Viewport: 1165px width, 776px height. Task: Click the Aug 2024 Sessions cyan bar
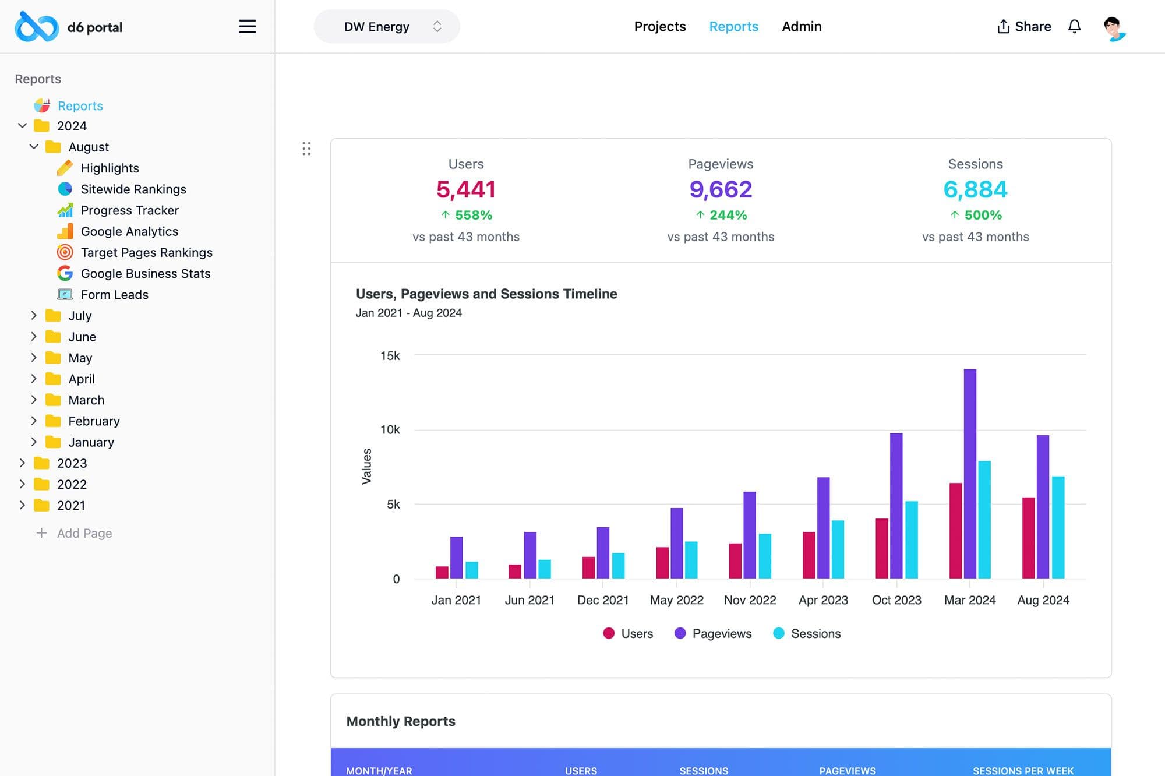click(1058, 527)
